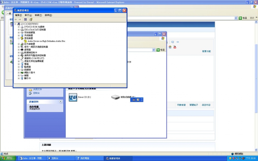The width and height of the screenshot is (258, 161).
Task: Expand the Ports (COM and LPT) node
Action: click(x=19, y=58)
